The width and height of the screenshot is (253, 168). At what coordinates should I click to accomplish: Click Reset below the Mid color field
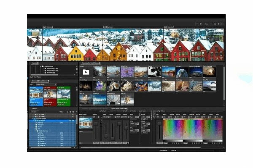pyautogui.click(x=186, y=143)
